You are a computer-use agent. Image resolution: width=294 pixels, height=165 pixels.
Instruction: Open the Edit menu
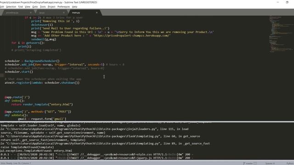(x=2, y=7)
